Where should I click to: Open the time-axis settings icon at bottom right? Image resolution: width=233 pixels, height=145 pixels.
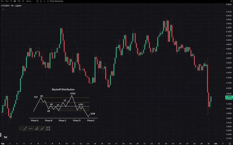tap(230, 144)
